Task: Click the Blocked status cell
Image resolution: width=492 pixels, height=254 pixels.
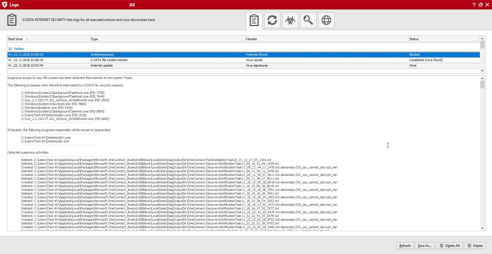Action: pyautogui.click(x=414, y=55)
